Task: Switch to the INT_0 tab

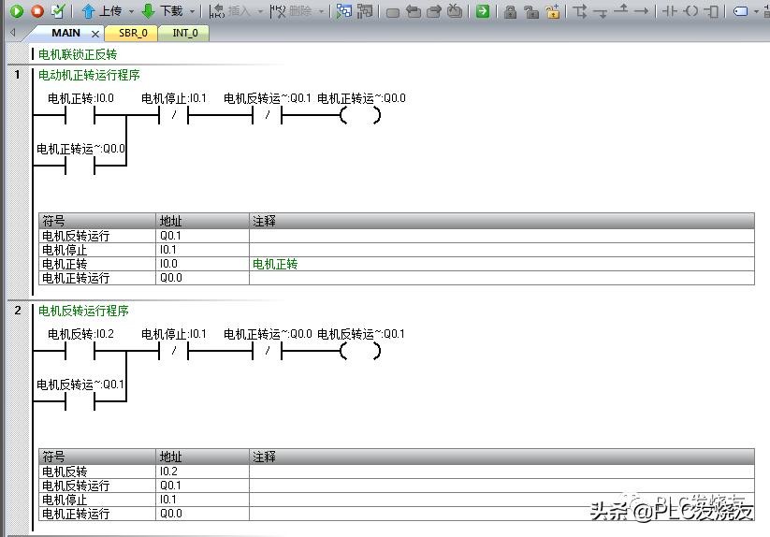Action: coord(184,33)
